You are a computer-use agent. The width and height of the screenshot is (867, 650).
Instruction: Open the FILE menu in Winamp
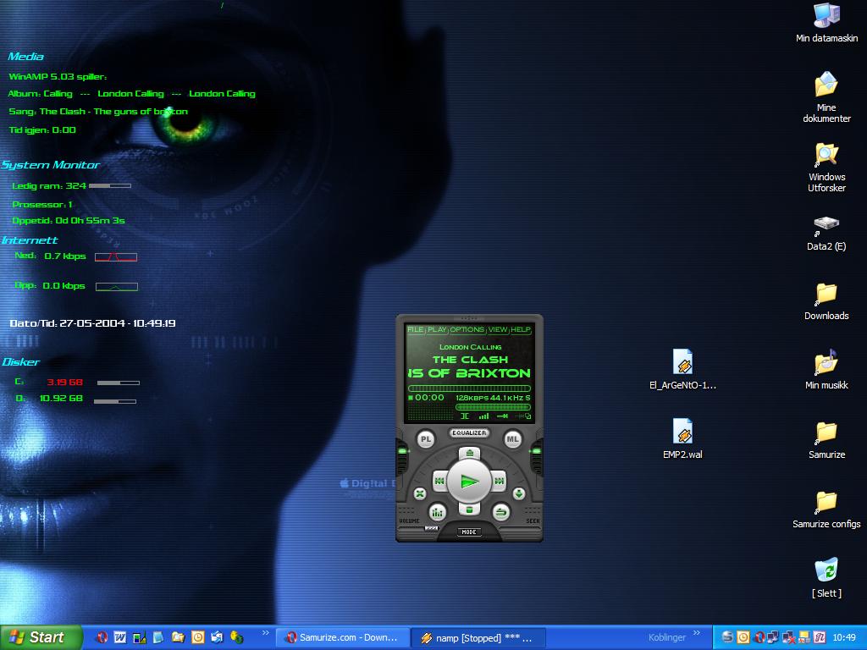[x=415, y=329]
